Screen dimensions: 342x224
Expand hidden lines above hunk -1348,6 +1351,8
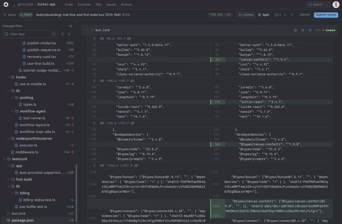pyautogui.click(x=94, y=165)
